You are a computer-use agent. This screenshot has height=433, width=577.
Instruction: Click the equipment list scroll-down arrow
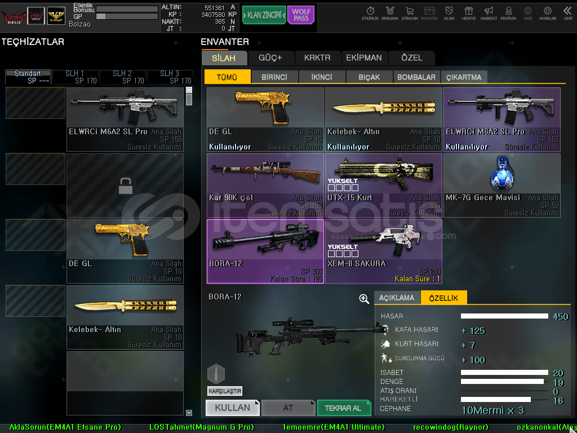click(x=189, y=413)
